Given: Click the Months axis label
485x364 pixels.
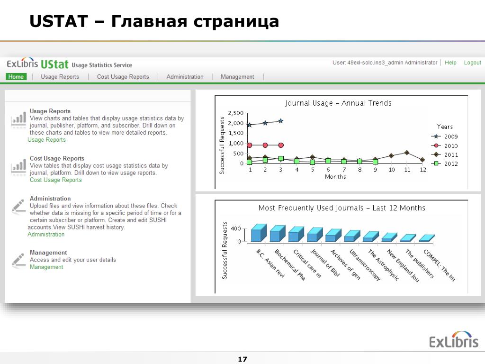Looking at the screenshot, I should click(335, 176).
